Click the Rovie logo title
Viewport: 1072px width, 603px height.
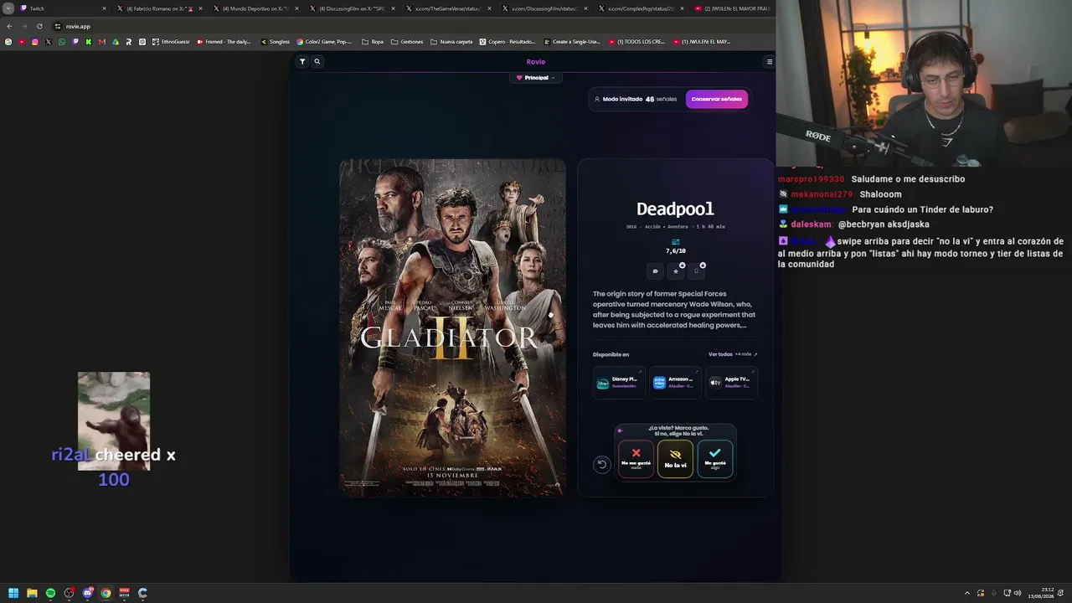(535, 61)
